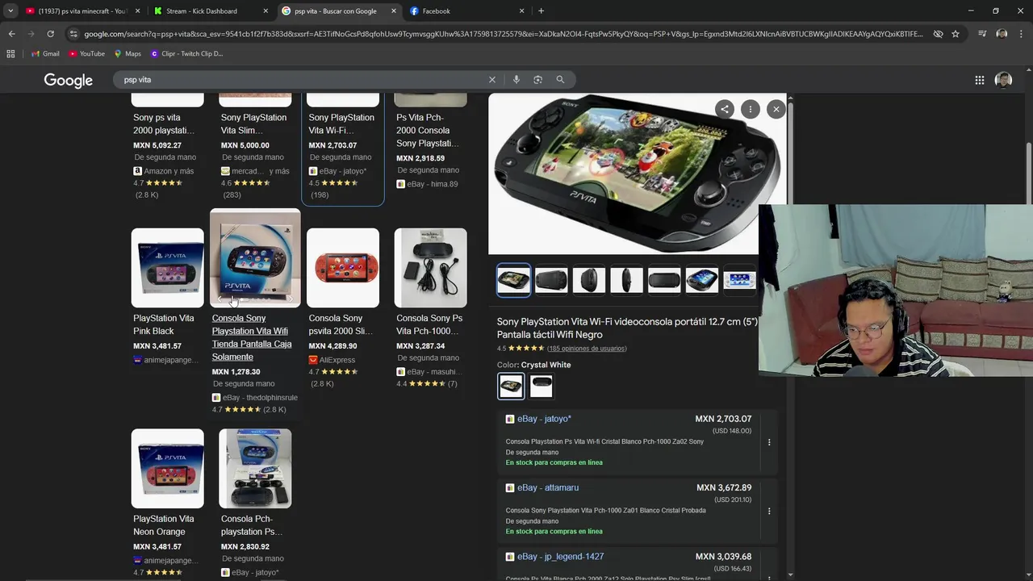
Task: Open more options on the product image
Action: 750,109
